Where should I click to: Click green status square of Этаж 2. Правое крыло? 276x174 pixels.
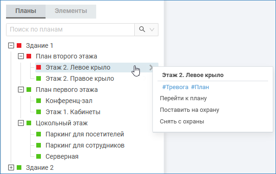tap(39, 78)
